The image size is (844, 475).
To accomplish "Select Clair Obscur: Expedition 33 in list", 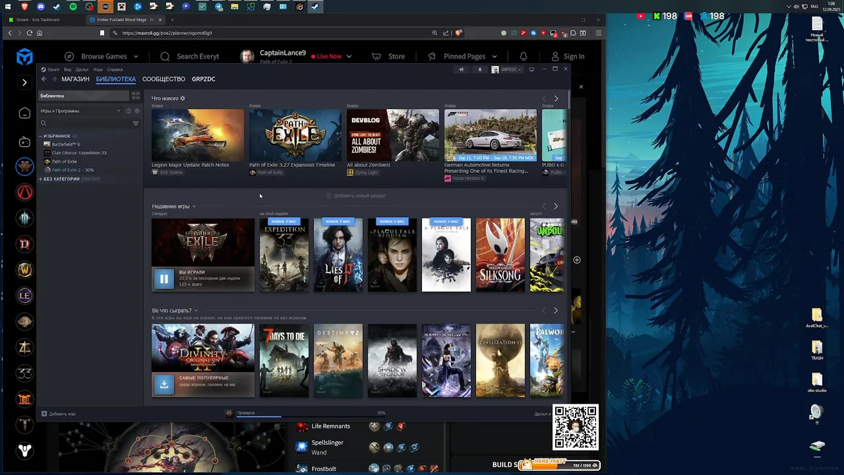I will [79, 152].
